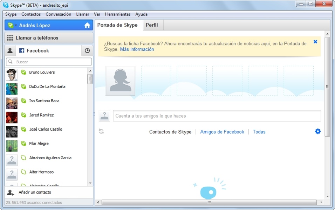The width and height of the screenshot is (335, 210).
Task: Open the Perfil tab
Action: [152, 25]
